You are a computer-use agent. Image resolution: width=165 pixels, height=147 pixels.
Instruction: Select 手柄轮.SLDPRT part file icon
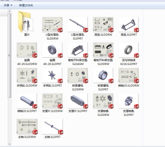pos(52,76)
